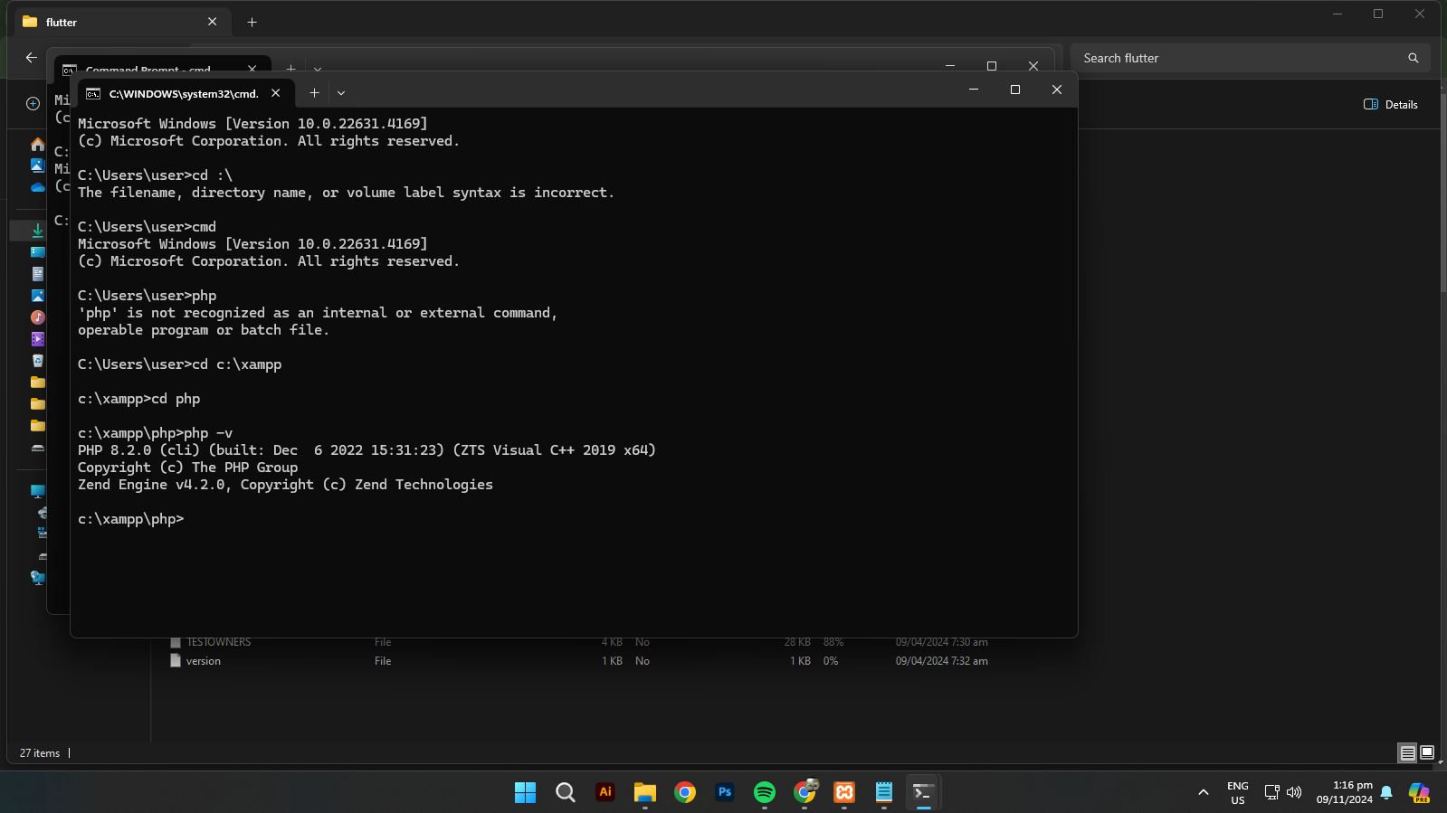Viewport: 1447px width, 813px height.
Task: Open a new tab in the front cmd.exe terminal
Action: point(314,92)
